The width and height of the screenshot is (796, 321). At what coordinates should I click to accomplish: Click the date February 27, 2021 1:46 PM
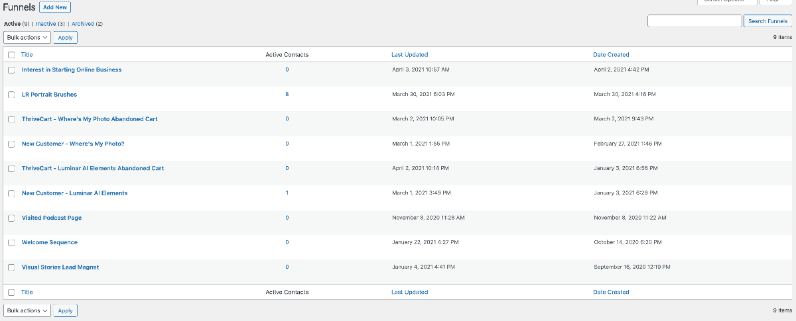tap(628, 144)
